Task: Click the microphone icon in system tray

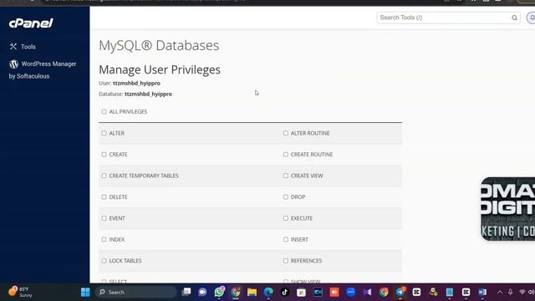Action: (511, 292)
